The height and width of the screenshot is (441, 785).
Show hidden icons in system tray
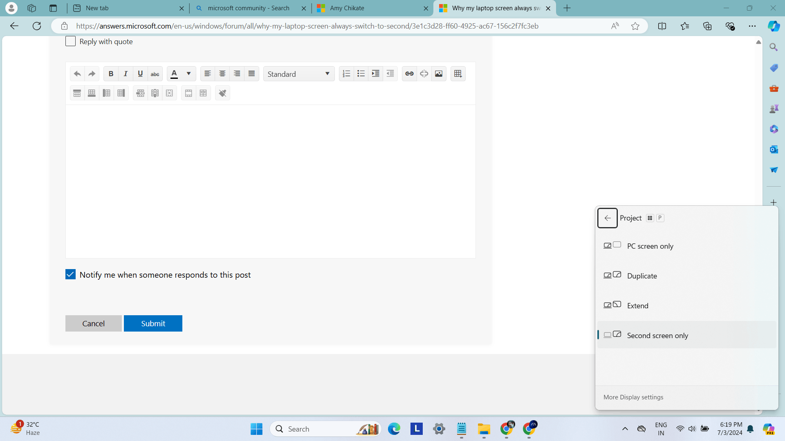[x=625, y=429]
